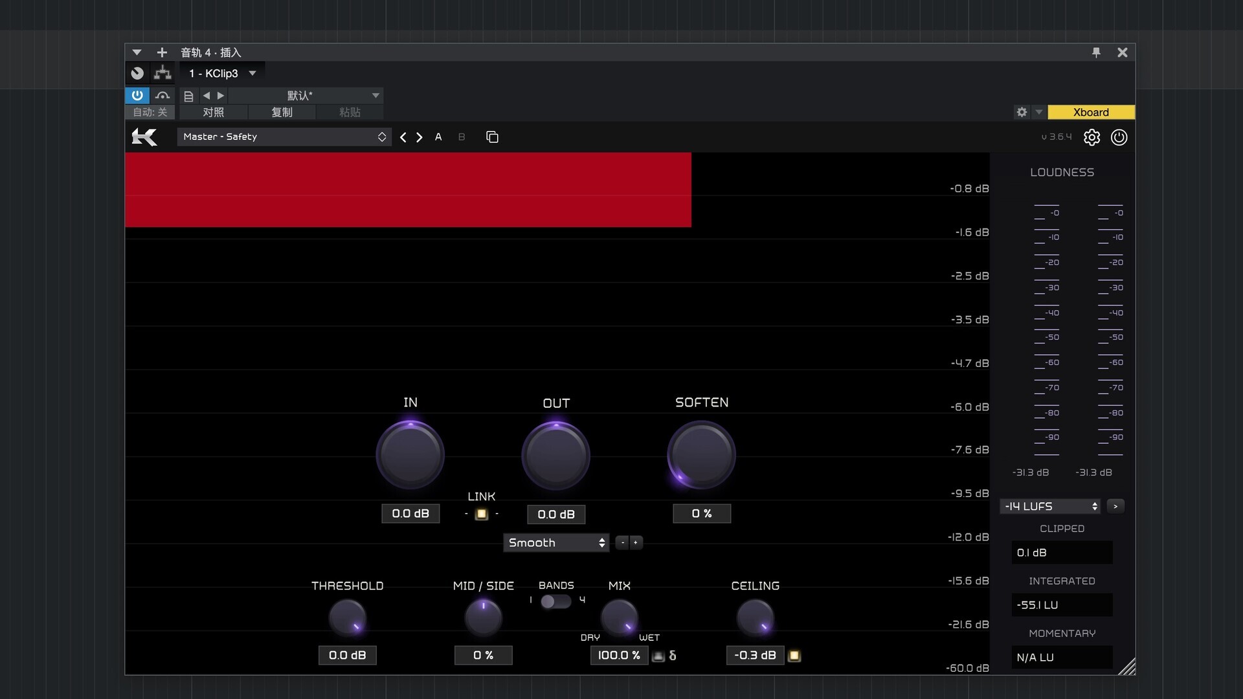Toggle the BANDS 1/4 switch
The width and height of the screenshot is (1243, 699).
point(555,601)
